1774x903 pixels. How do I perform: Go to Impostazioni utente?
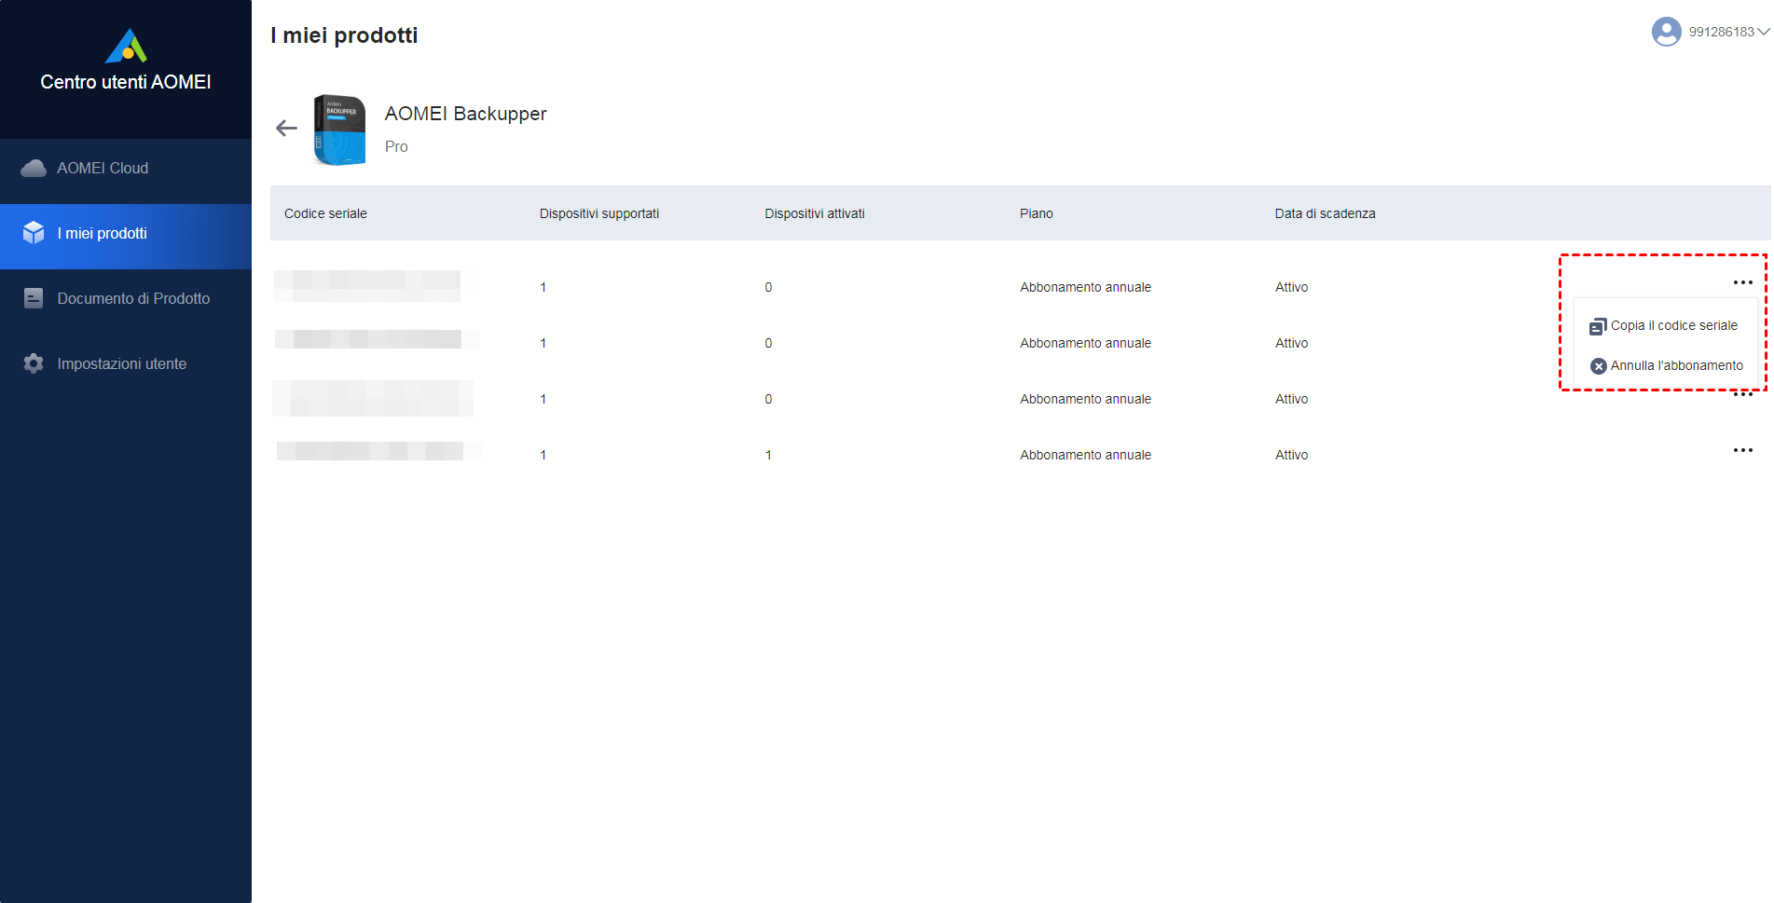click(x=126, y=363)
